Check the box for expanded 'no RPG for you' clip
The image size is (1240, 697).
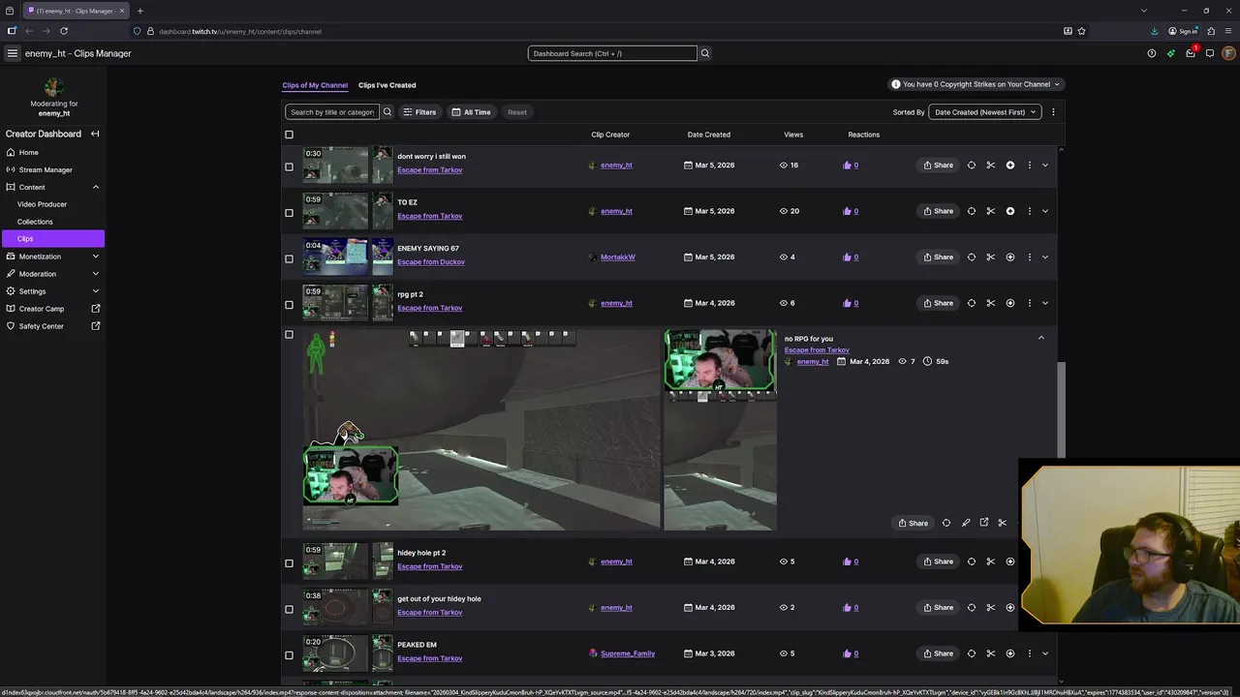tap(289, 335)
